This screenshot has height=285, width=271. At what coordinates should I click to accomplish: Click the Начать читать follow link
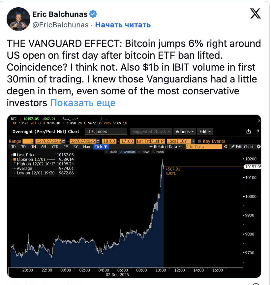pos(123,25)
